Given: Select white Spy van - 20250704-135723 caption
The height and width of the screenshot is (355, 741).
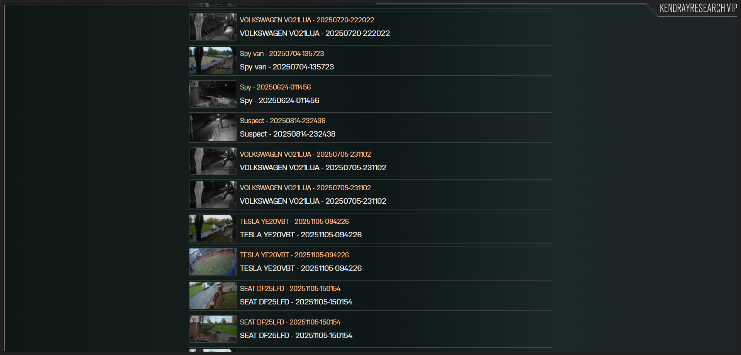Looking at the screenshot, I should pyautogui.click(x=287, y=67).
